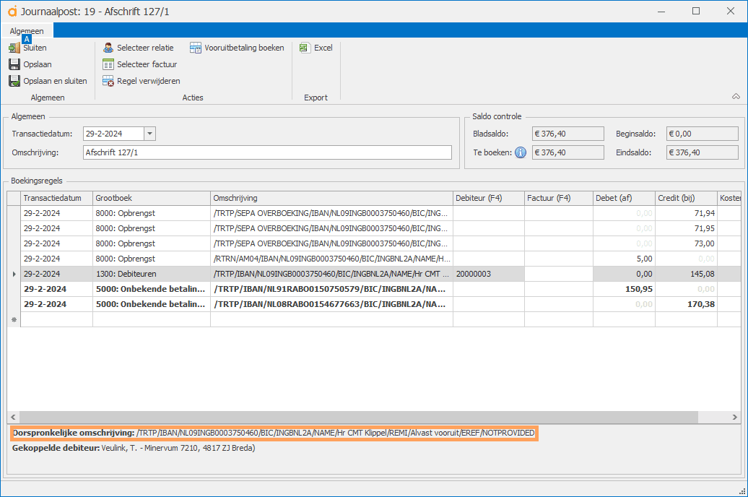The image size is (748, 497).
Task: Click the Bladsaldo field
Action: 568,134
